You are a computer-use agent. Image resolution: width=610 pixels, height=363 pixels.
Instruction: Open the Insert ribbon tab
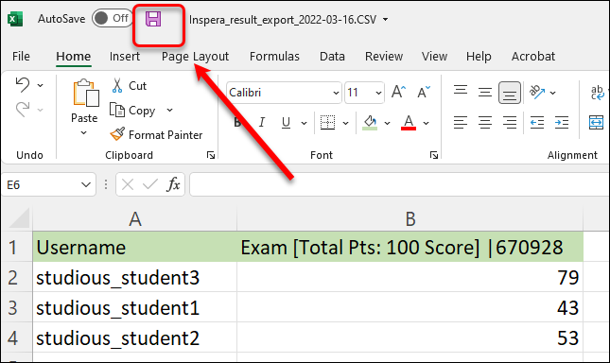(125, 57)
